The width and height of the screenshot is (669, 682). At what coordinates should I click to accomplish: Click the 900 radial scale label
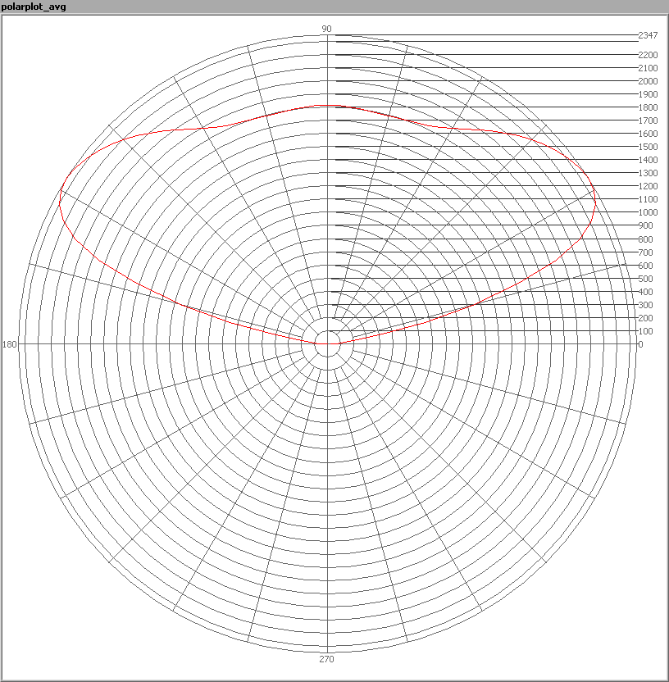tap(645, 225)
